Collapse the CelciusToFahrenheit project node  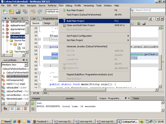tap(3, 37)
